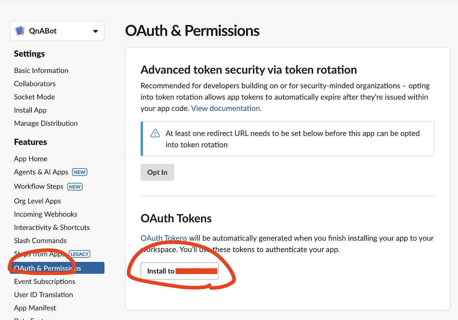The image size is (458, 320).
Task: Open Slash Commands page
Action: pyautogui.click(x=40, y=241)
